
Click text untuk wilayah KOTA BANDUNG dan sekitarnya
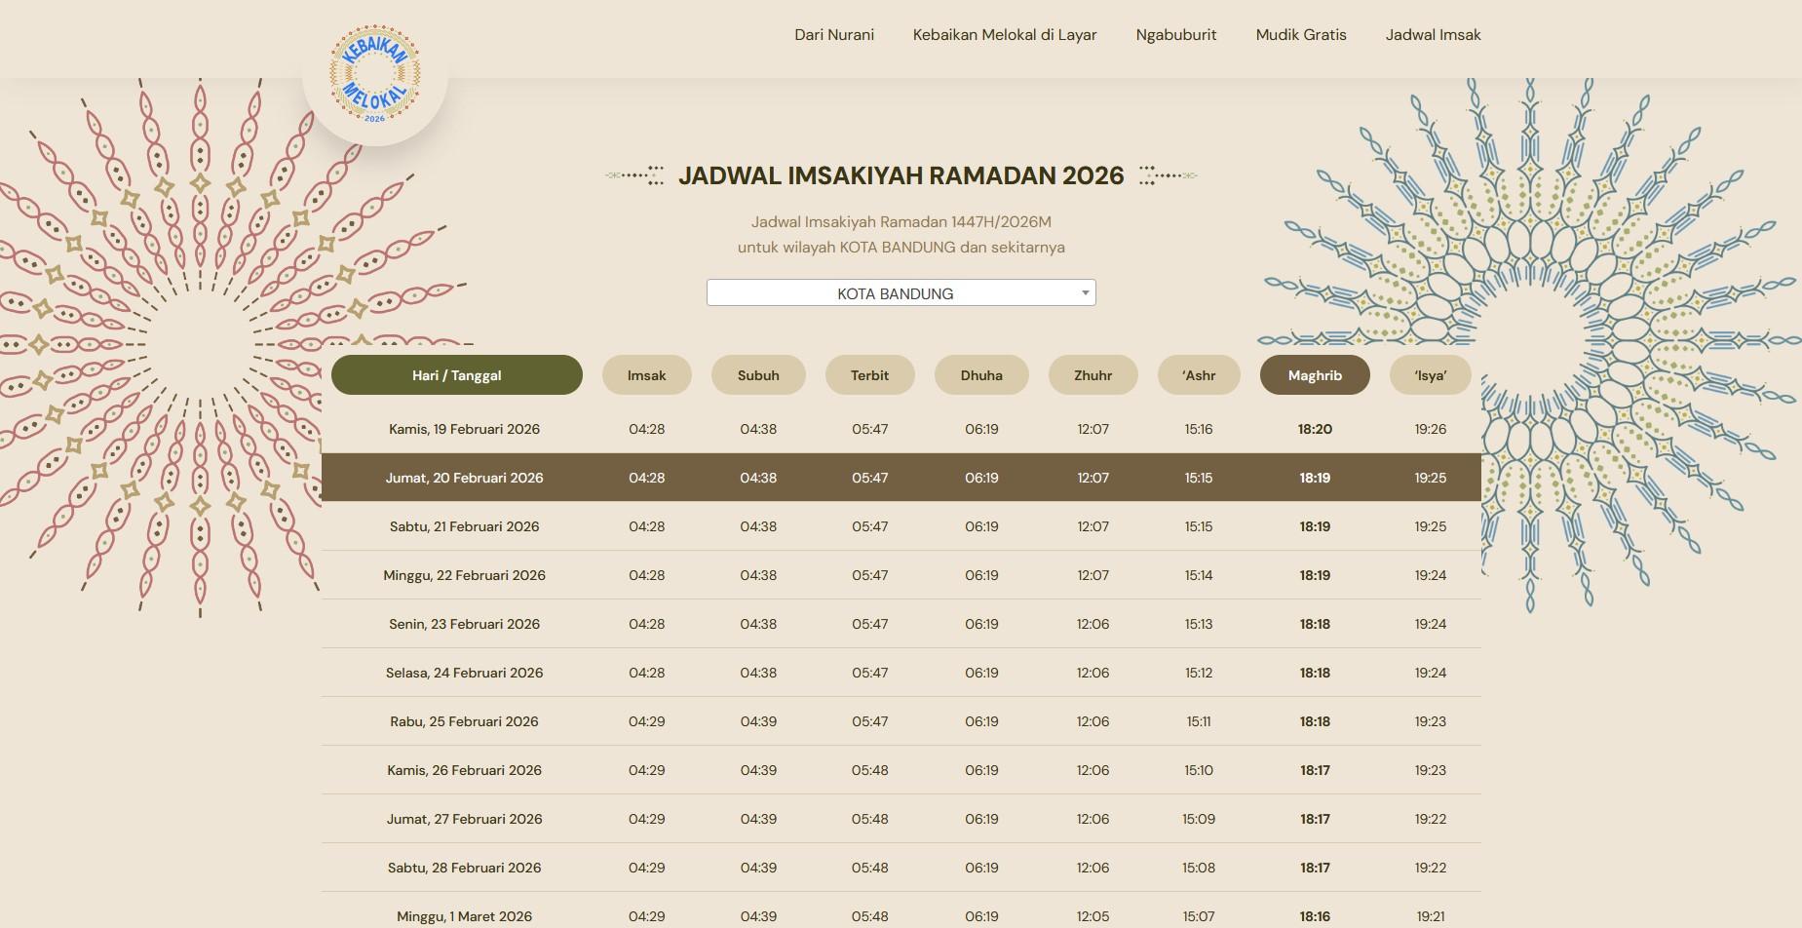pyautogui.click(x=901, y=248)
